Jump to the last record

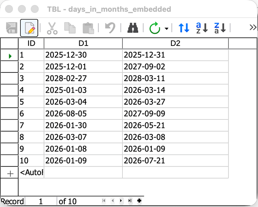(130, 201)
